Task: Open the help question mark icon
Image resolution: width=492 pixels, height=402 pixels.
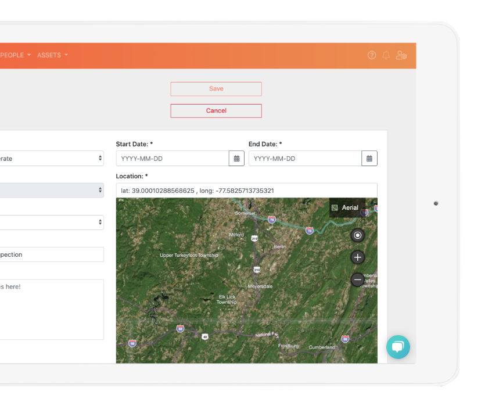Action: pos(372,55)
